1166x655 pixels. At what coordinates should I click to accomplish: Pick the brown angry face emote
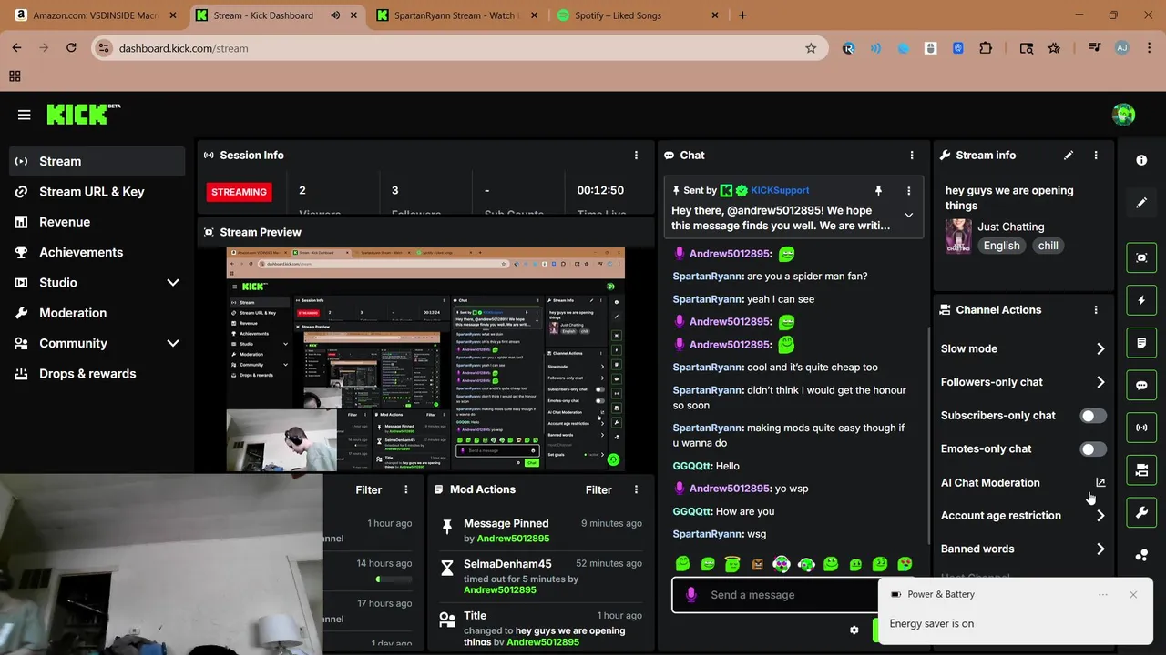click(757, 564)
